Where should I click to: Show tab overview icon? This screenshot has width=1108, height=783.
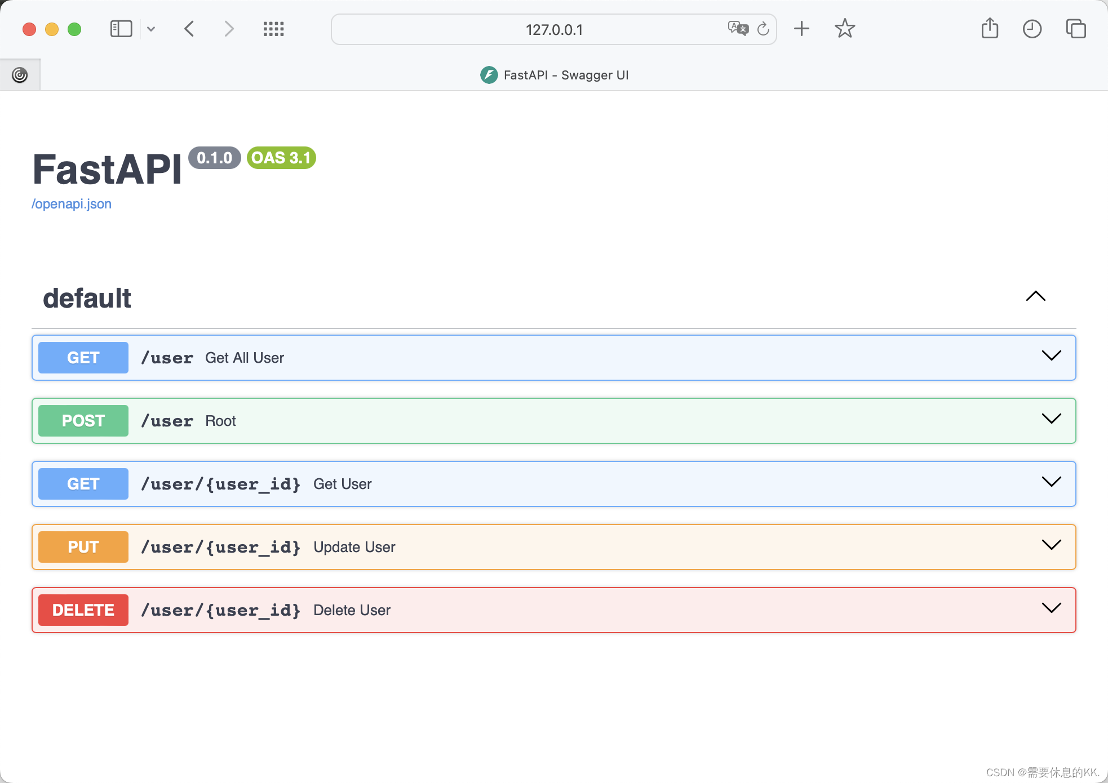point(1076,29)
